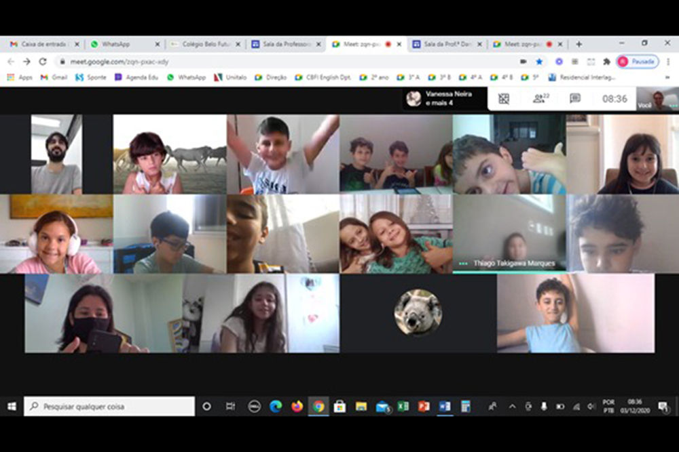The width and height of the screenshot is (679, 452).
Task: Open Cortana circle on the taskbar
Action: pyautogui.click(x=207, y=406)
